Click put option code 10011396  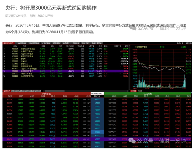tap(112, 100)
